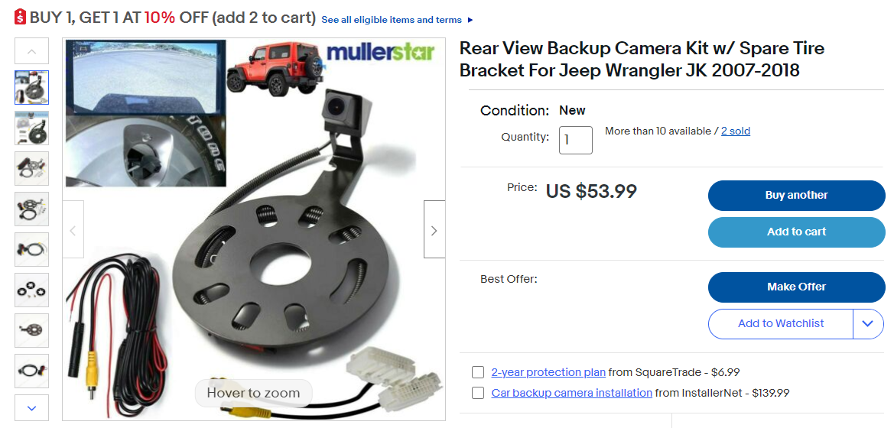Check the car backup camera installation checkbox
Image resolution: width=894 pixels, height=428 pixels.
(x=478, y=393)
